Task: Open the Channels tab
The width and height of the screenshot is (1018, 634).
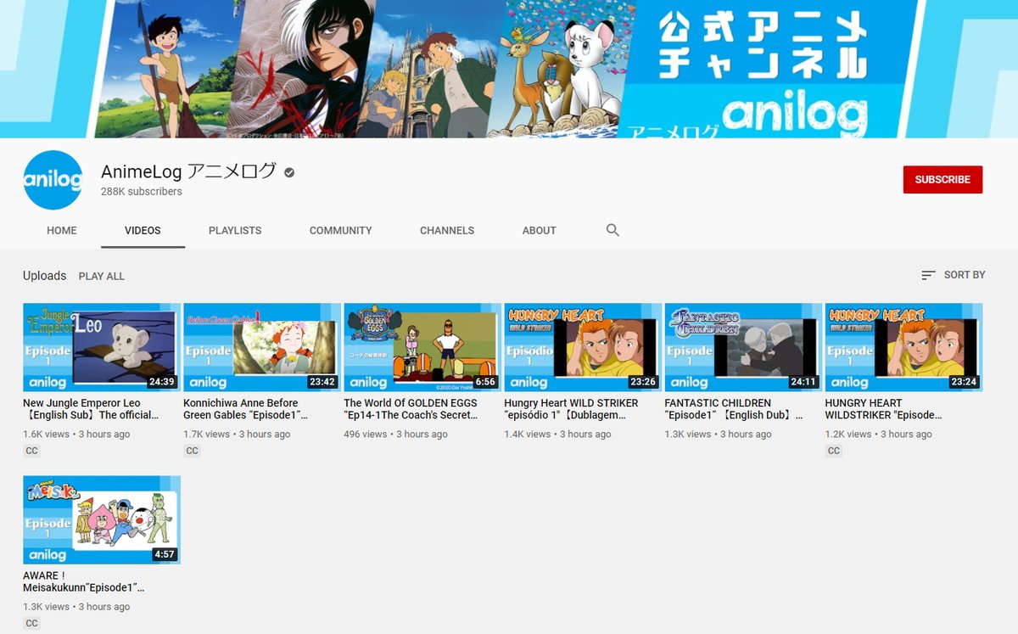Action: (x=447, y=230)
